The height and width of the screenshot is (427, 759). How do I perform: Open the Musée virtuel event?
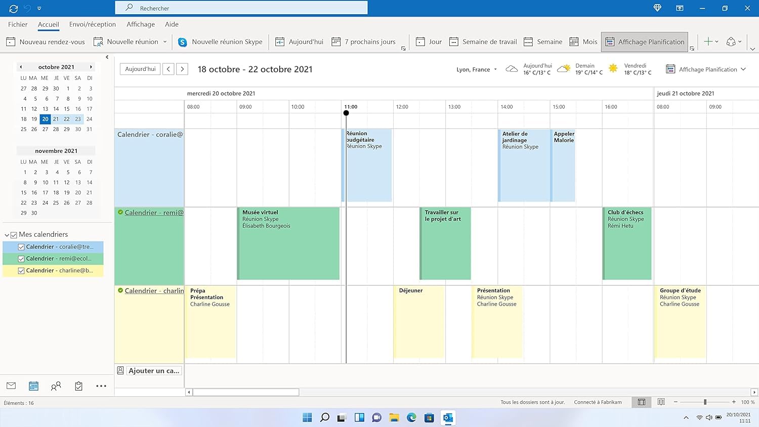click(288, 243)
